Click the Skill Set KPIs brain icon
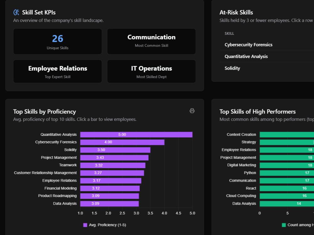 [x=16, y=13]
